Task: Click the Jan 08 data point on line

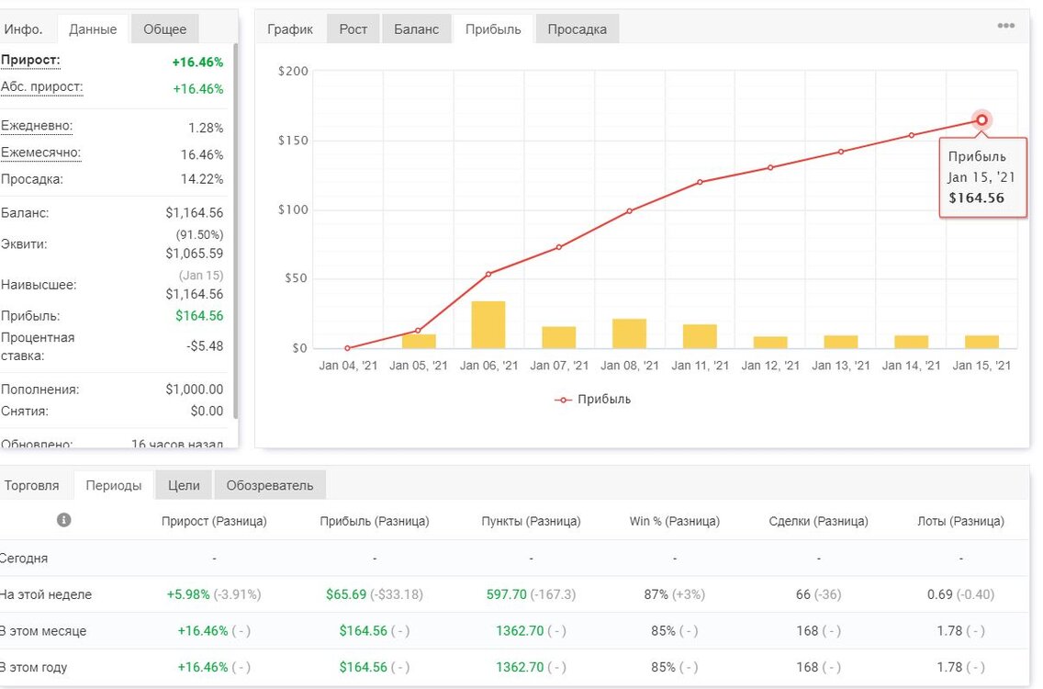Action: point(629,211)
